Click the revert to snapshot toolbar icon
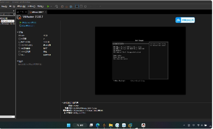The height and width of the screenshot is (129, 213). pos(67,6)
